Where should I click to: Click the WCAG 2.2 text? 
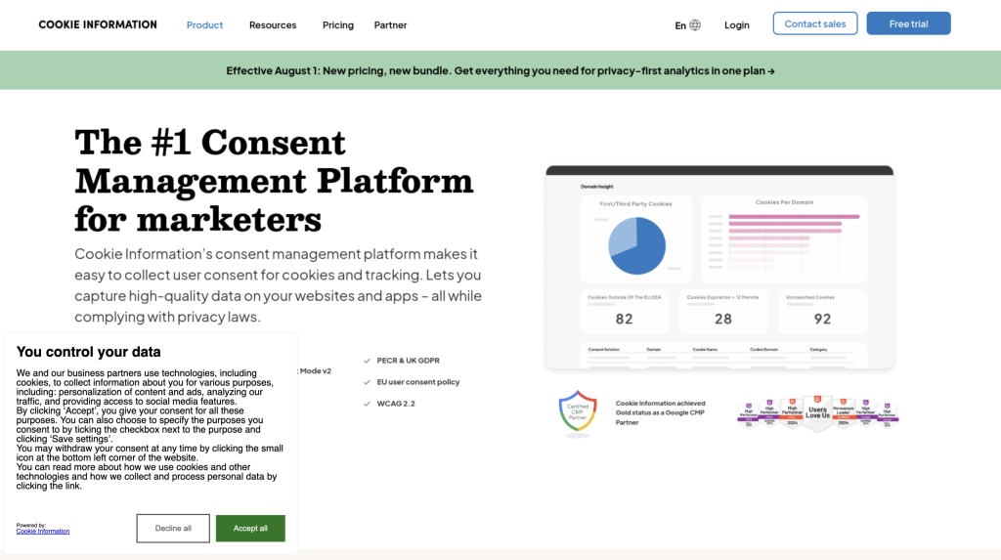(x=396, y=404)
